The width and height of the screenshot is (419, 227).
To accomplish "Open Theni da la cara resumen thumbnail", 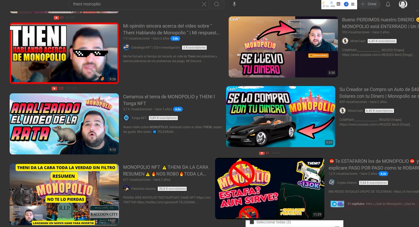I will coord(64,194).
